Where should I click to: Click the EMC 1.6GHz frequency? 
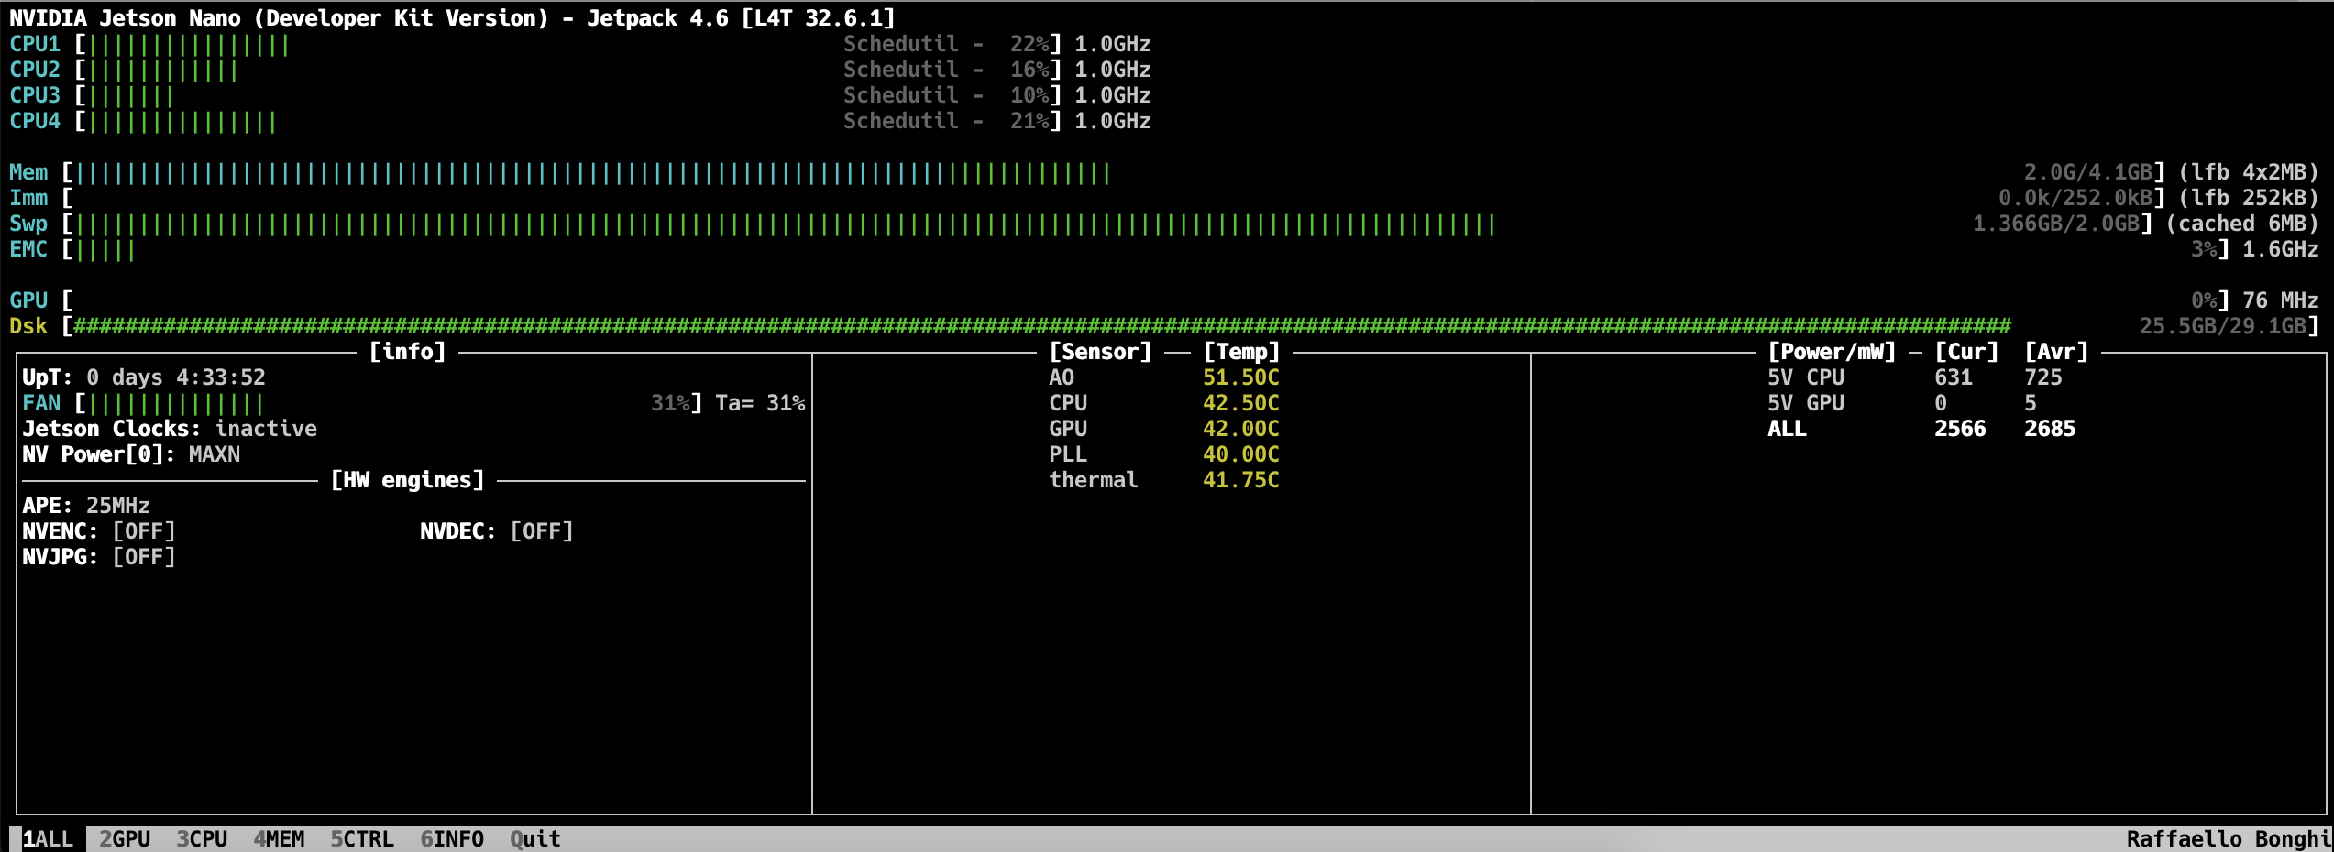tap(2281, 249)
